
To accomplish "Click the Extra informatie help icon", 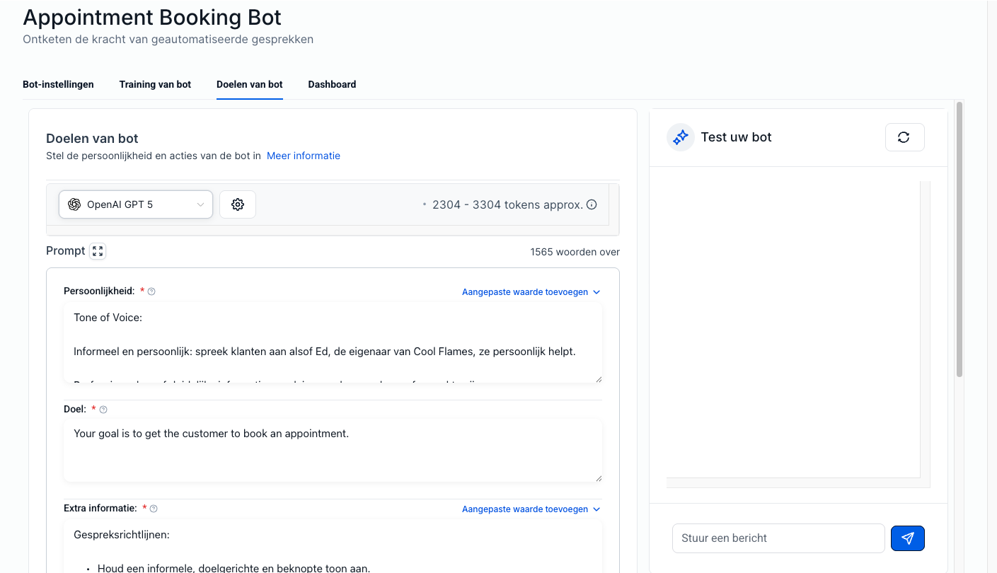I will (x=154, y=509).
